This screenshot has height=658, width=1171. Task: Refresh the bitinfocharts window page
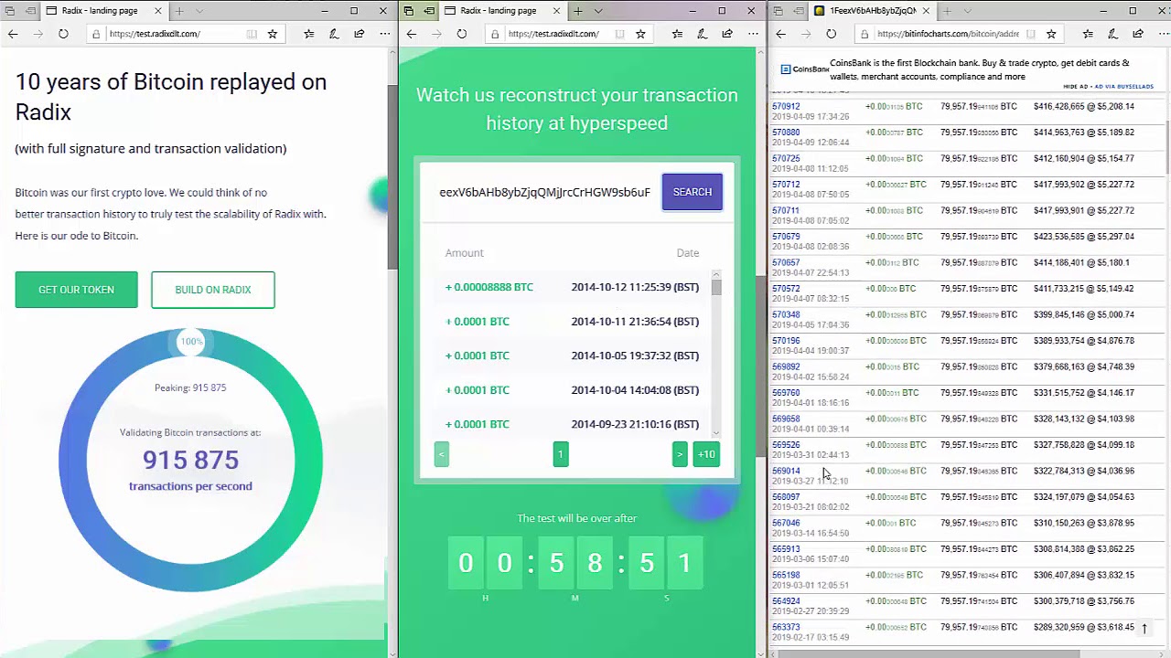click(831, 34)
